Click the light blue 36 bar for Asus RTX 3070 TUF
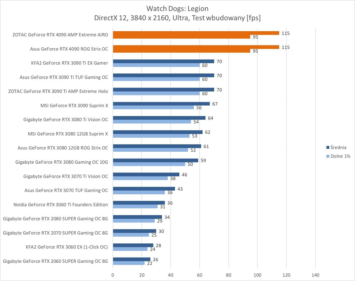 (x=139, y=192)
